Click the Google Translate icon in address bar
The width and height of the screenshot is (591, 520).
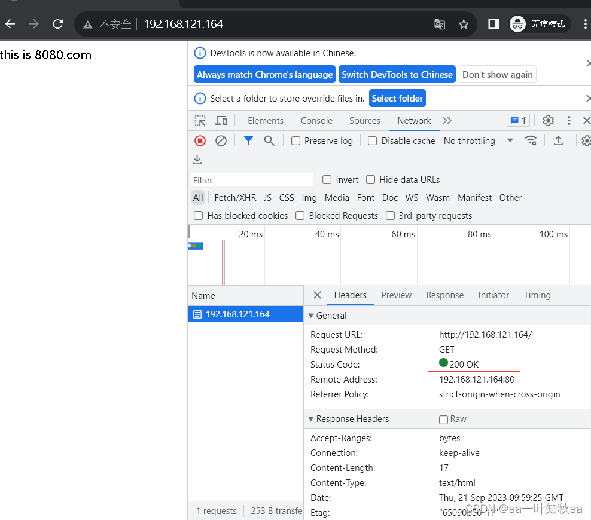pyautogui.click(x=440, y=24)
